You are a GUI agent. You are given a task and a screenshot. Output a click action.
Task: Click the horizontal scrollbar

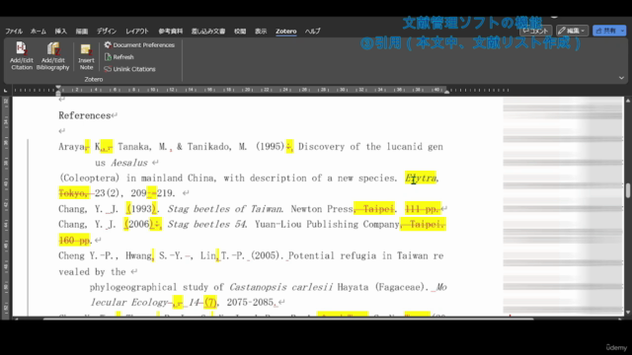(288, 319)
